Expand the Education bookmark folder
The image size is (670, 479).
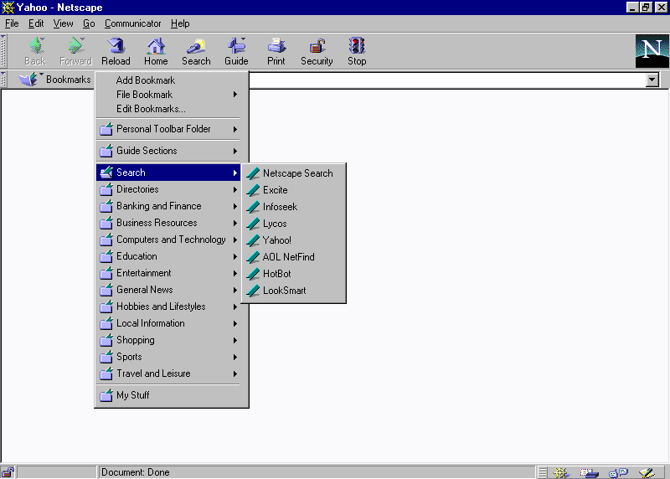click(168, 256)
